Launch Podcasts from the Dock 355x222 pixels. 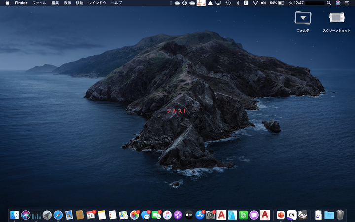coord(178,215)
